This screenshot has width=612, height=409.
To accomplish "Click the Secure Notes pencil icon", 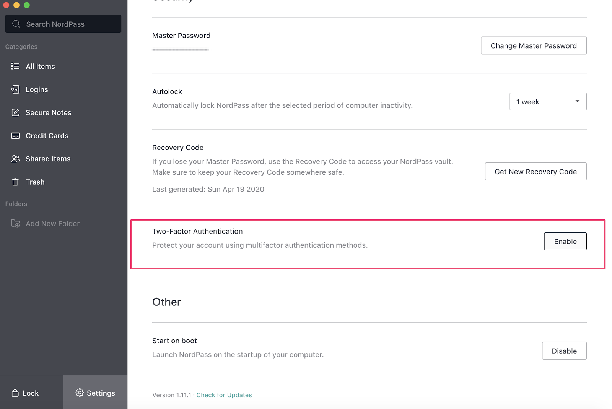I will point(15,112).
